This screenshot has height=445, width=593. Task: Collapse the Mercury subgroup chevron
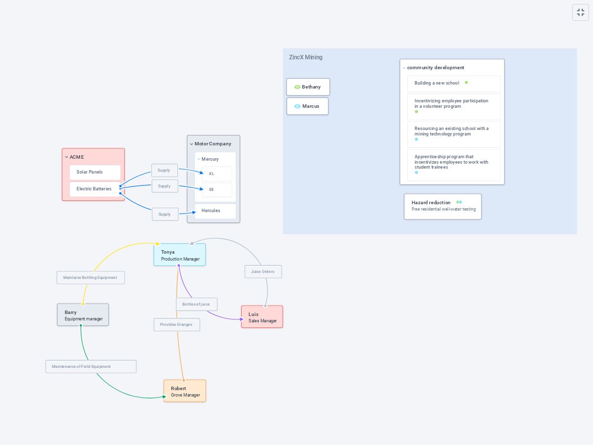click(x=199, y=159)
